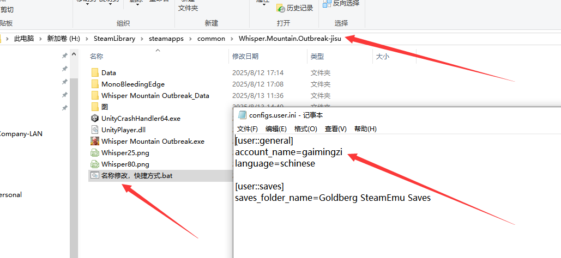Screen dimensions: 561x258
Task: Click the 新加卷 (H:) drive breadcrumb
Action: click(x=63, y=39)
